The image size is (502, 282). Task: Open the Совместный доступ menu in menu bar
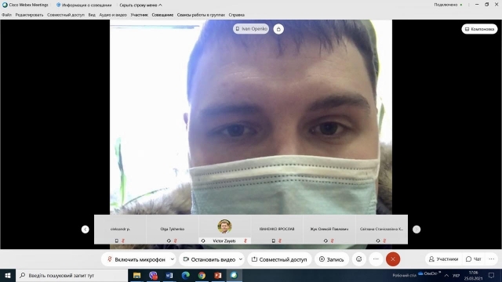tap(66, 15)
